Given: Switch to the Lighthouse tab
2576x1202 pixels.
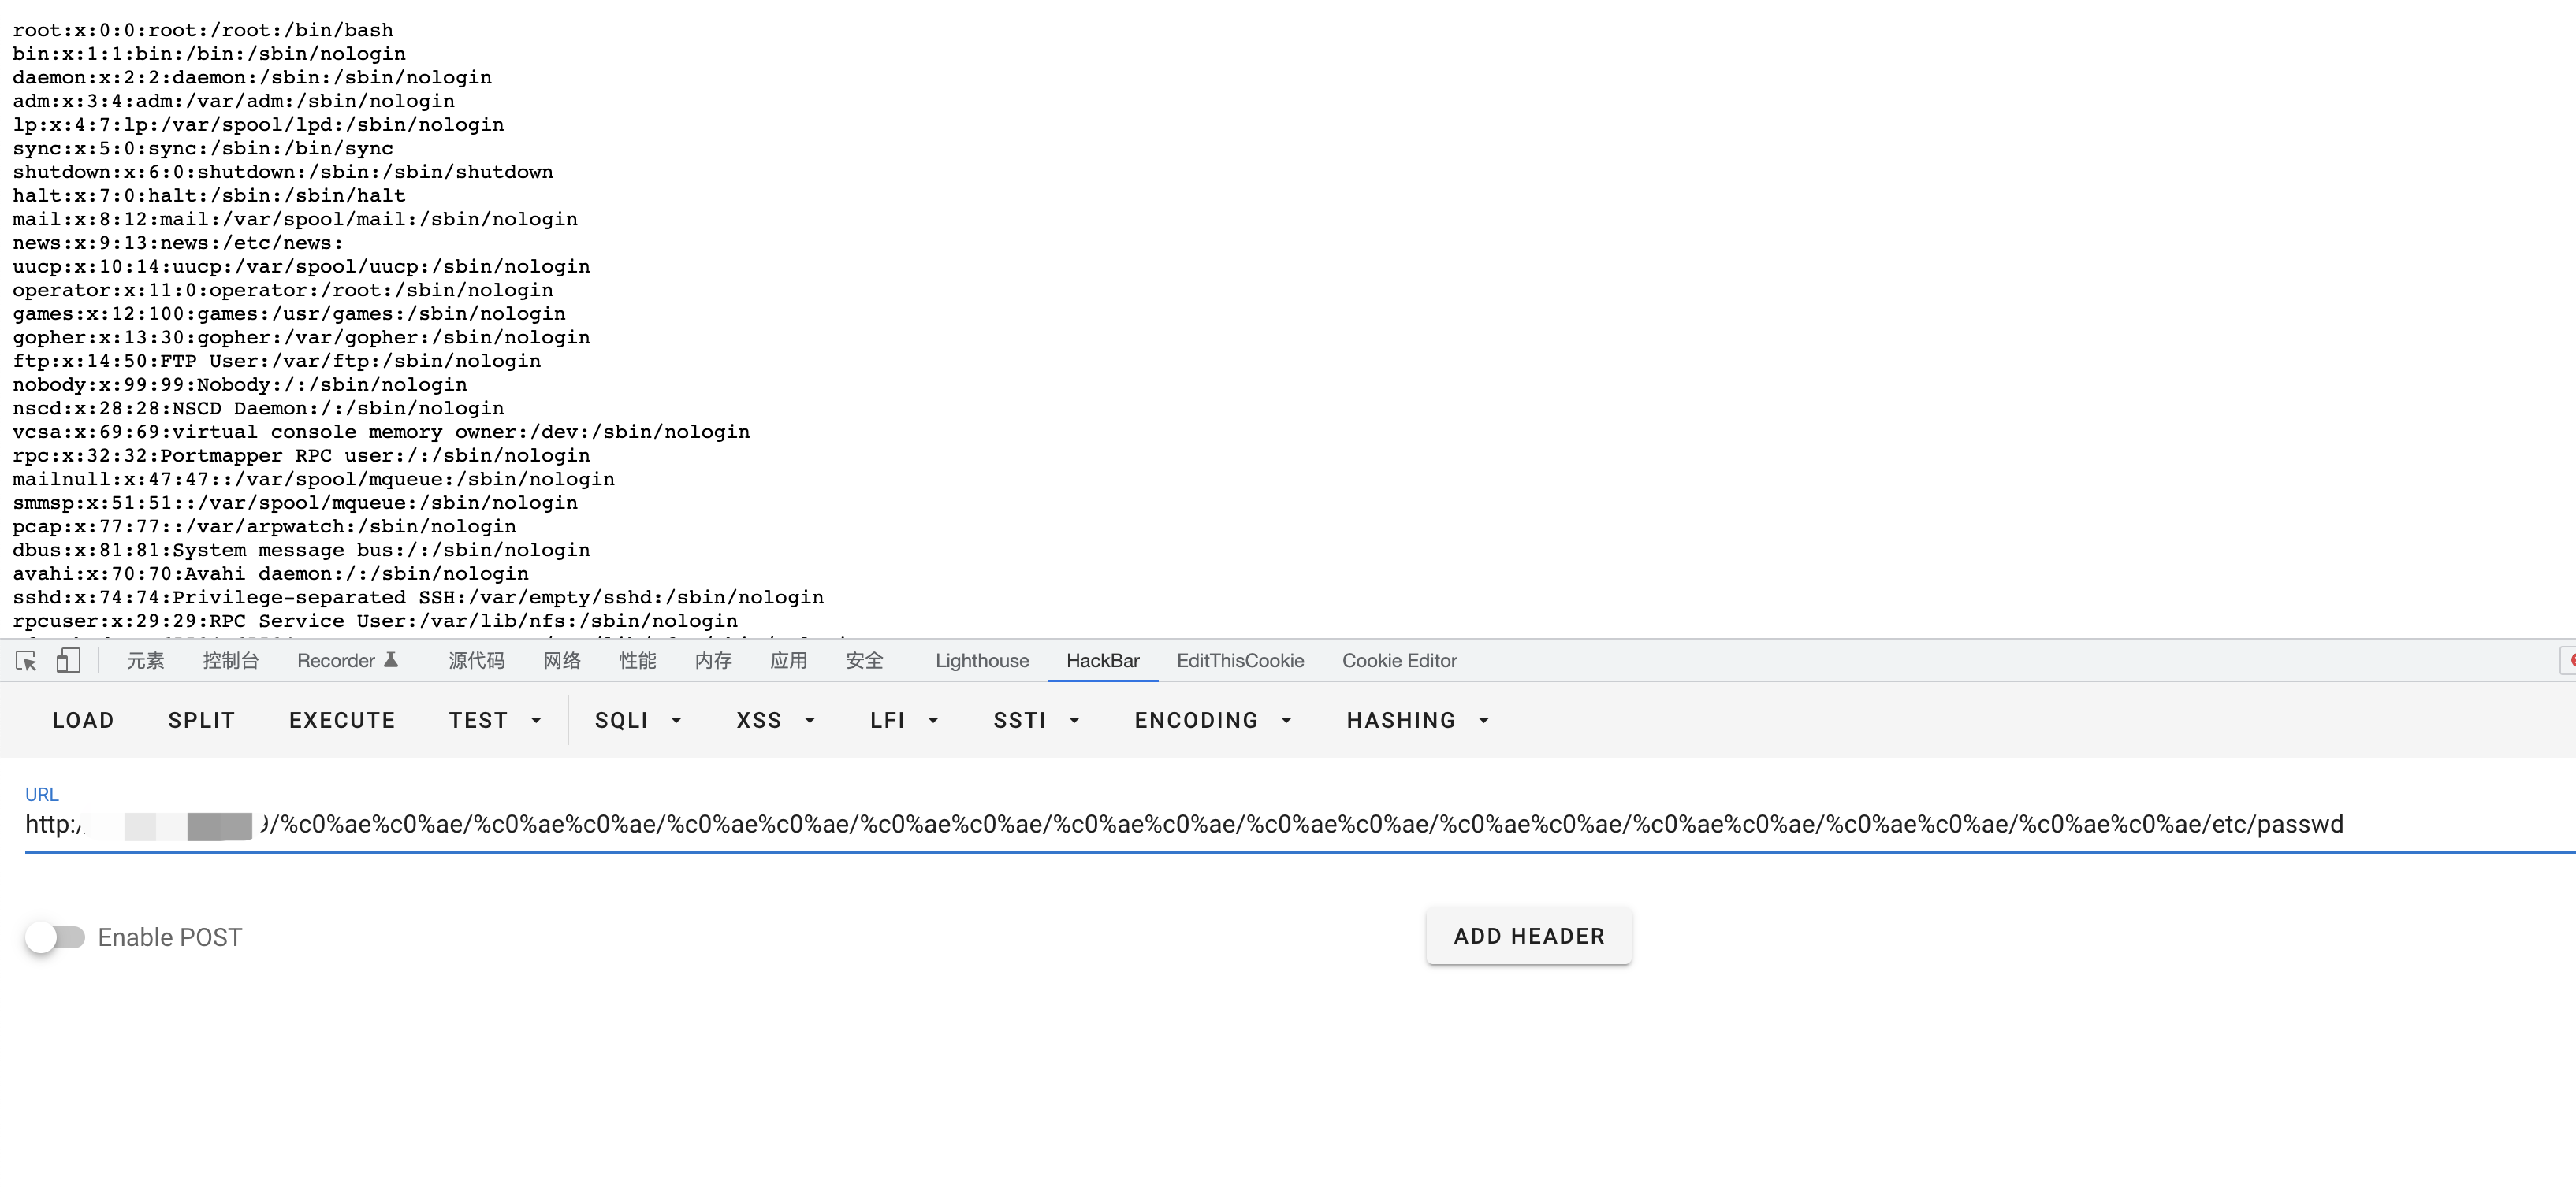Looking at the screenshot, I should (x=981, y=660).
